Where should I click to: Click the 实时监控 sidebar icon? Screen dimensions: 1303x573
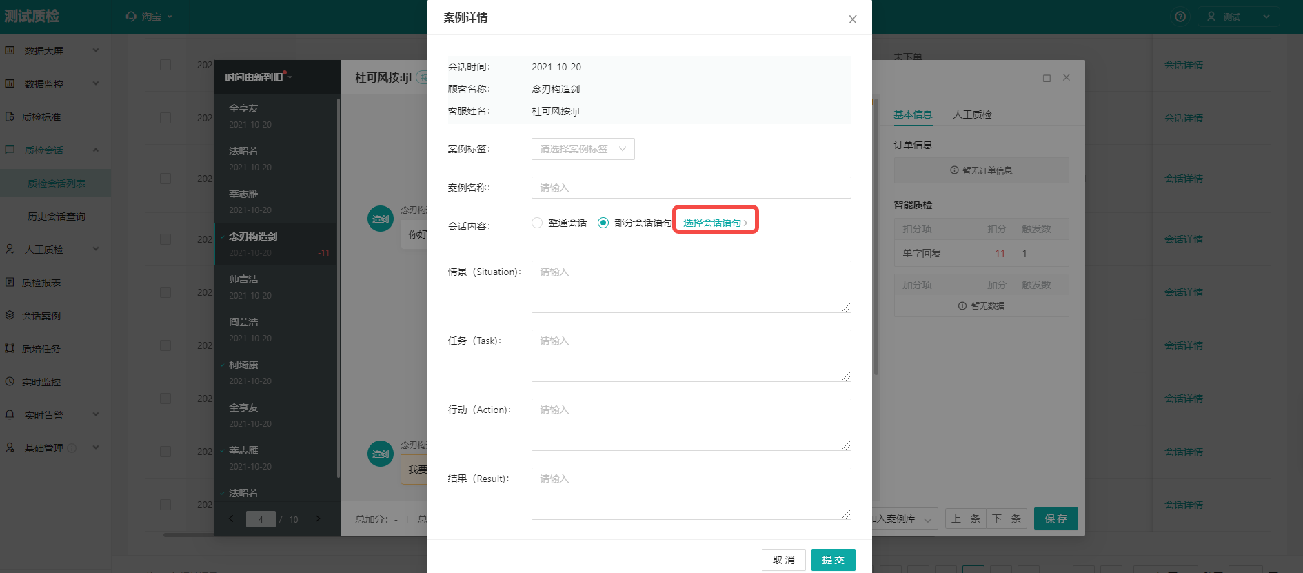coord(10,381)
